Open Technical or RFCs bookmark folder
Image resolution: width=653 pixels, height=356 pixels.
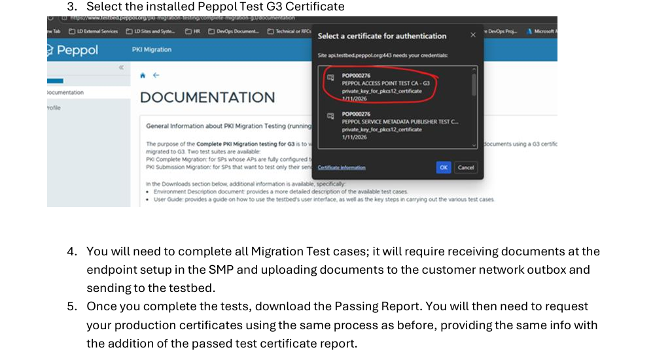[289, 31]
